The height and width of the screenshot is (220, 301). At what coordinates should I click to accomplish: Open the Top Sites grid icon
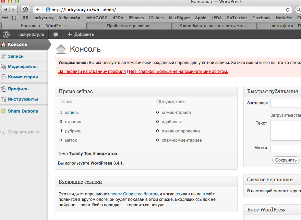click(25, 18)
